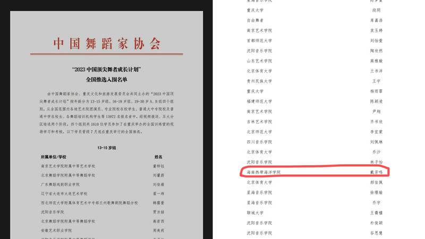This screenshot has height=239, width=425.
Task: Click the 自由舞者 entry in right list
Action: tap(255, 21)
